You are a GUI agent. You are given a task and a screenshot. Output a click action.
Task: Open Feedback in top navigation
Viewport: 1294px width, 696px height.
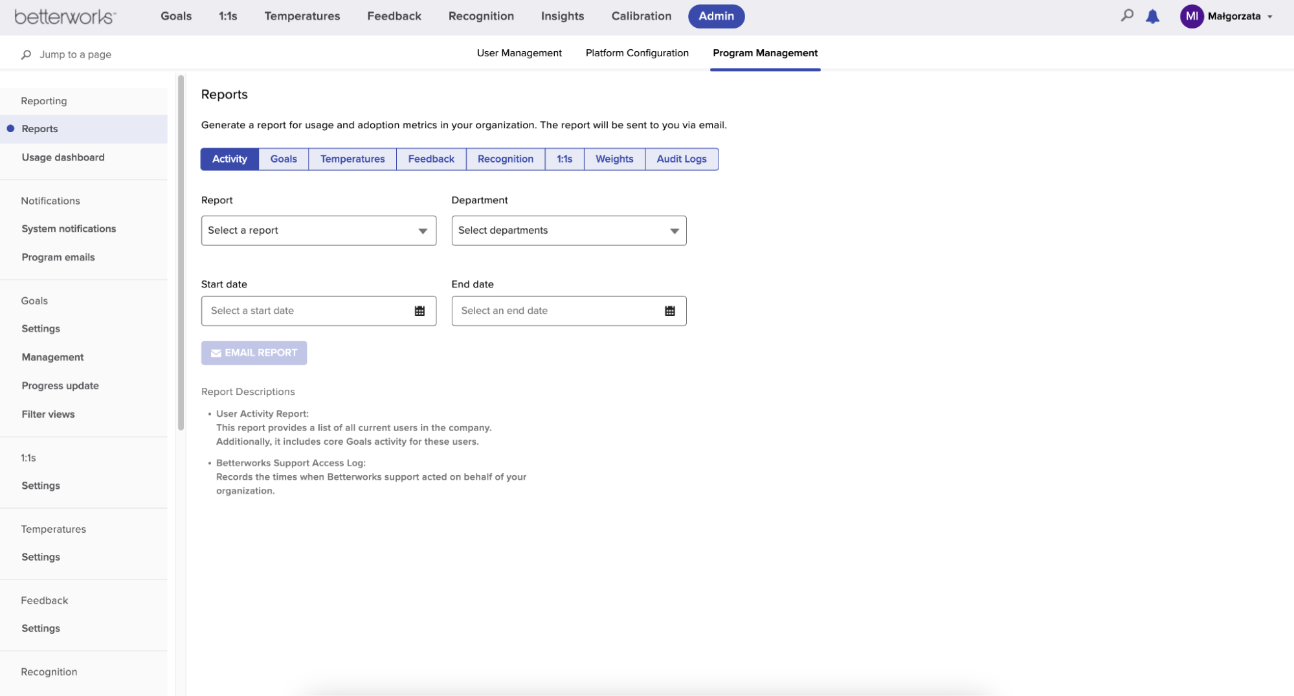pos(394,16)
